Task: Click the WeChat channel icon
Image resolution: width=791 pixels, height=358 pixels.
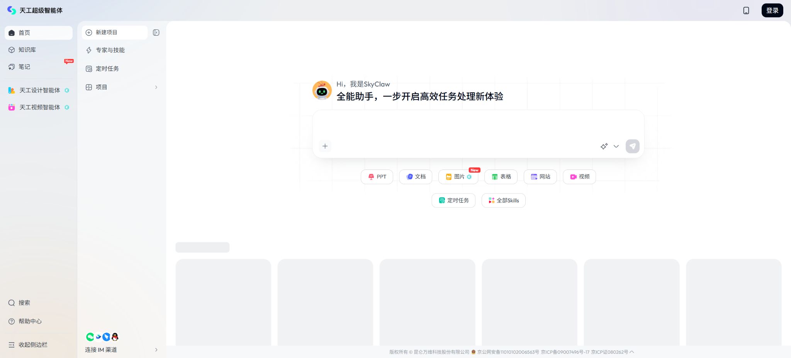Action: coord(90,337)
